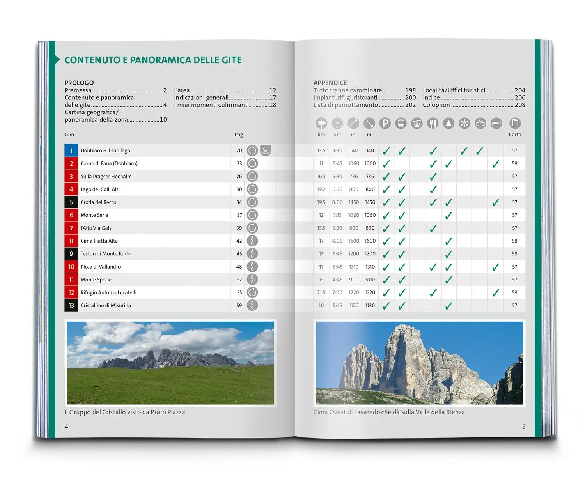This screenshot has height=478, width=585.
Task: Open the L'area contents entry
Action: pos(225,90)
